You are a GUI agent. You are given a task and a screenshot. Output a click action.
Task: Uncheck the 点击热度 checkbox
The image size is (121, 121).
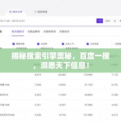(x=88, y=44)
